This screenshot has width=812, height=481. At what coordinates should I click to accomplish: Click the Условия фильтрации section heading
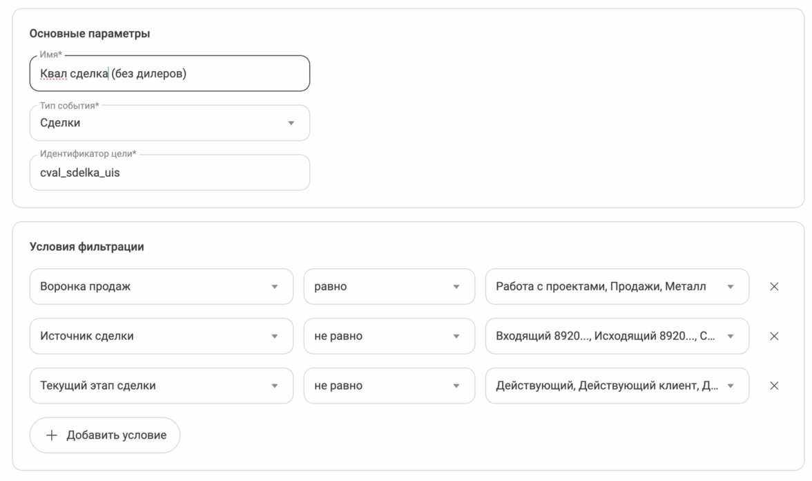[87, 247]
